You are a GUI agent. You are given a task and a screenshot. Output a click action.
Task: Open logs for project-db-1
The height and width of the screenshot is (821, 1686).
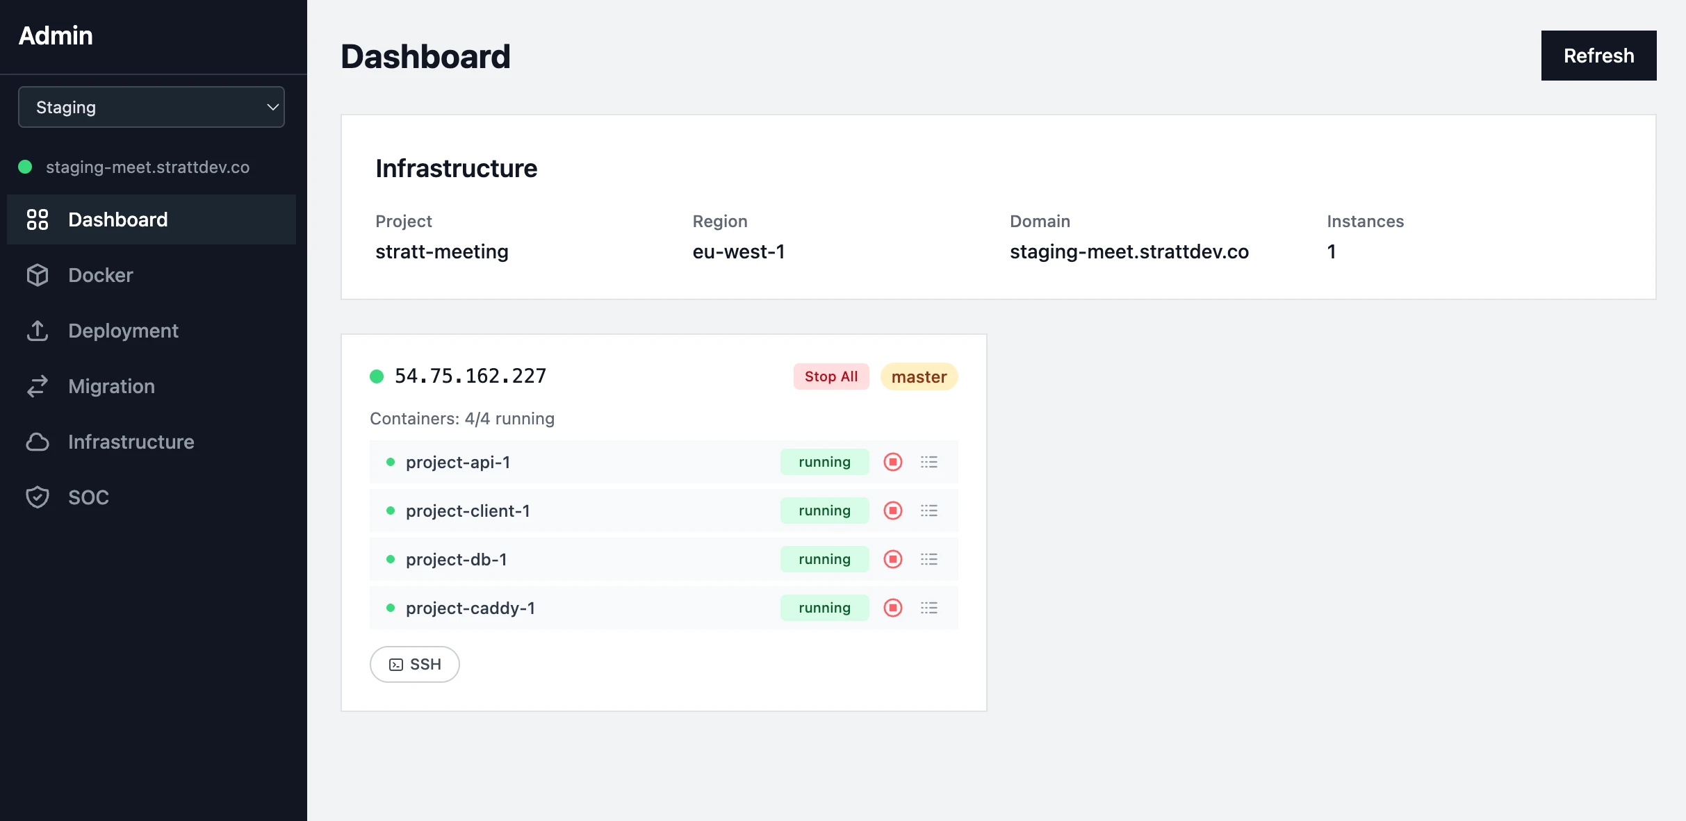click(930, 559)
